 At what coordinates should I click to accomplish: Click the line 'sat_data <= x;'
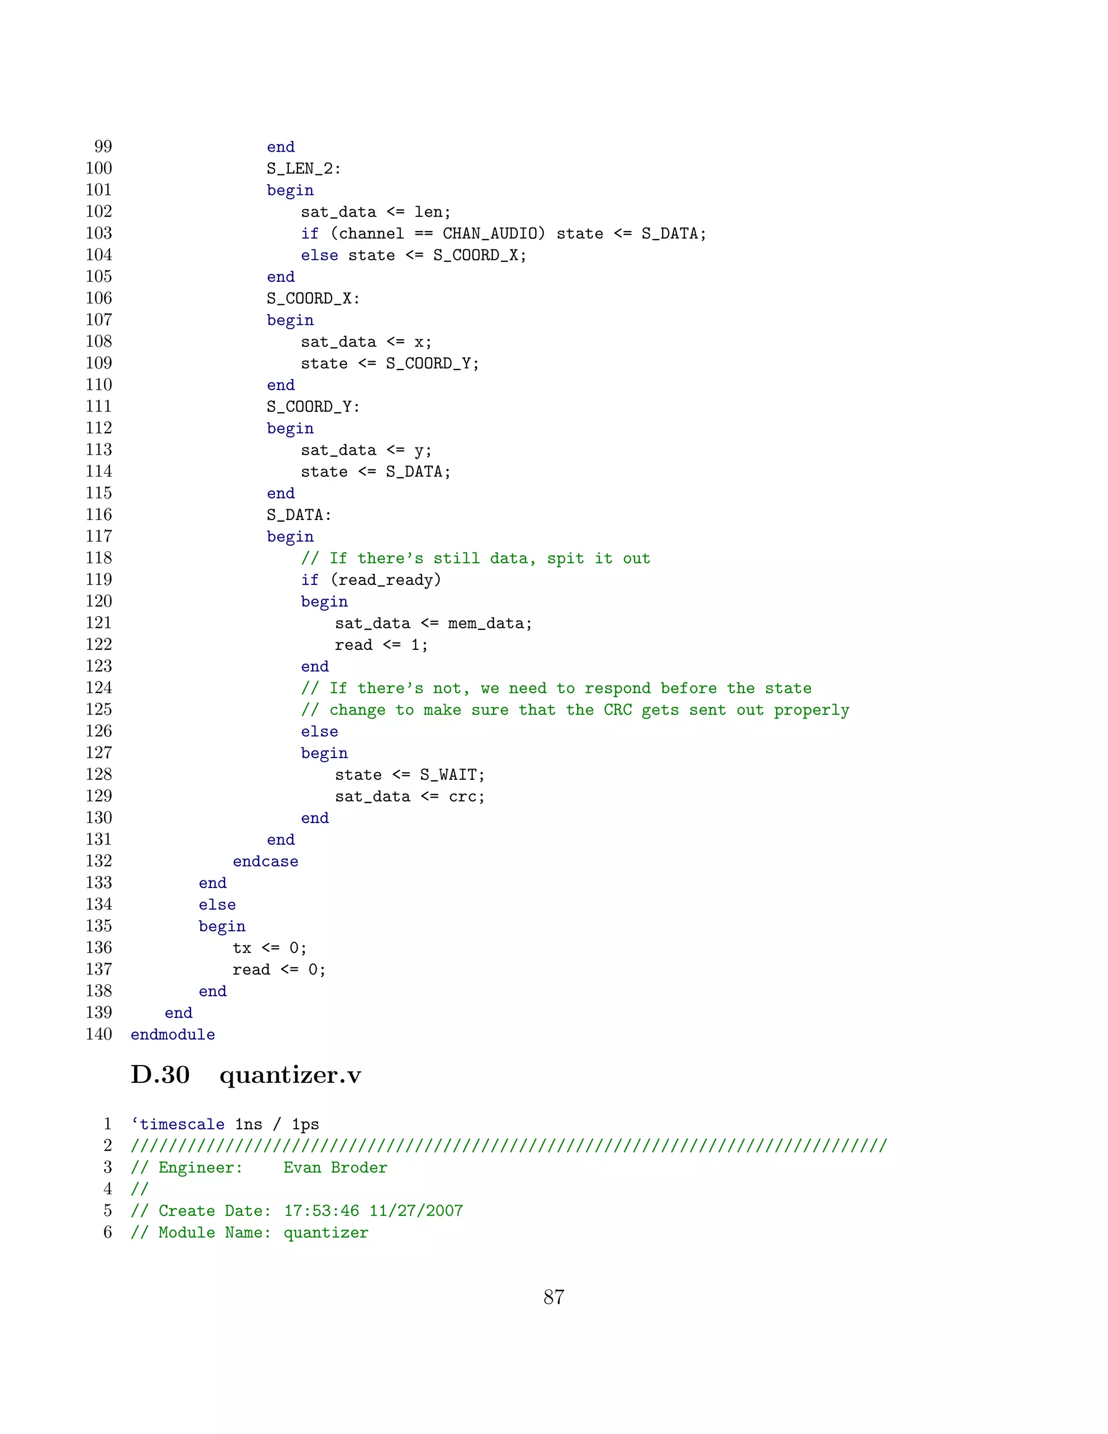tap(366, 342)
